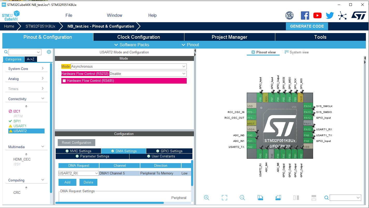Open the Software Packs dropdown menu
Viewport: 369px width, 208px height.
click(132, 45)
